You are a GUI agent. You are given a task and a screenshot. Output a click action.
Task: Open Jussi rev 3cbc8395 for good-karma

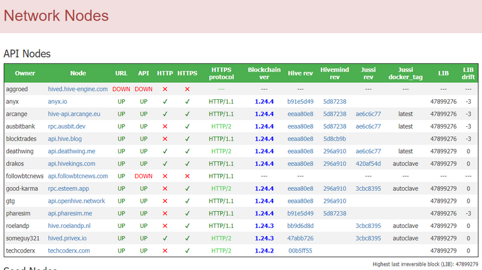point(368,188)
